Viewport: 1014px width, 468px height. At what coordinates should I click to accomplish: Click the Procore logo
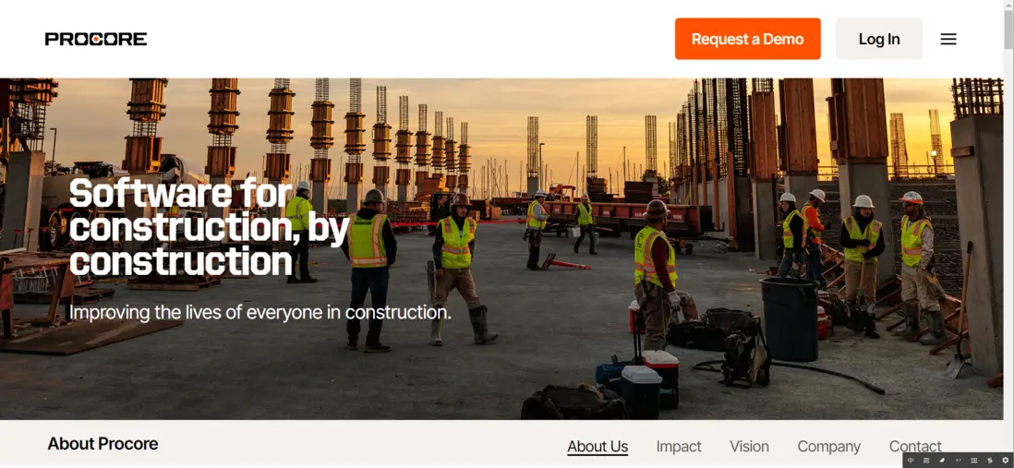[x=96, y=39]
